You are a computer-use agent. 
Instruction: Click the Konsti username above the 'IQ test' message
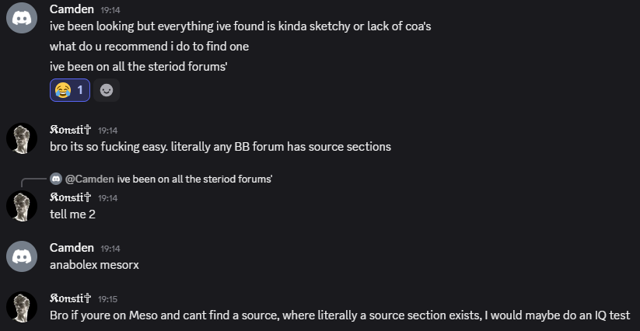coord(71,298)
